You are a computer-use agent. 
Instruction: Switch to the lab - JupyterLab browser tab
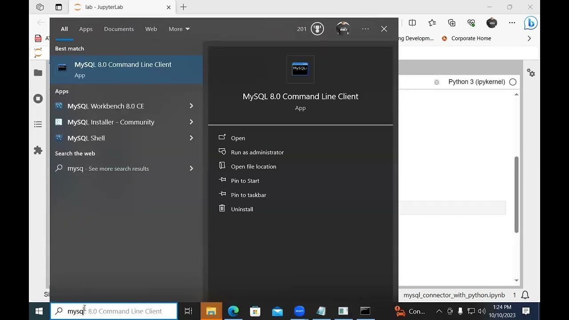click(x=121, y=7)
